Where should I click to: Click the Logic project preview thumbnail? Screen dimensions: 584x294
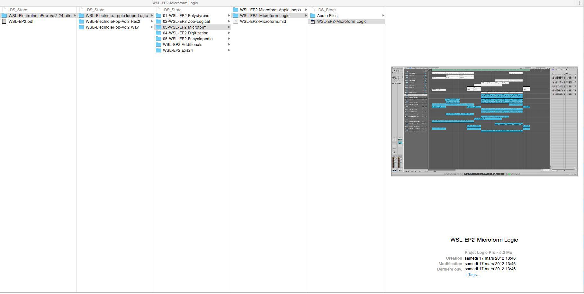pyautogui.click(x=484, y=121)
